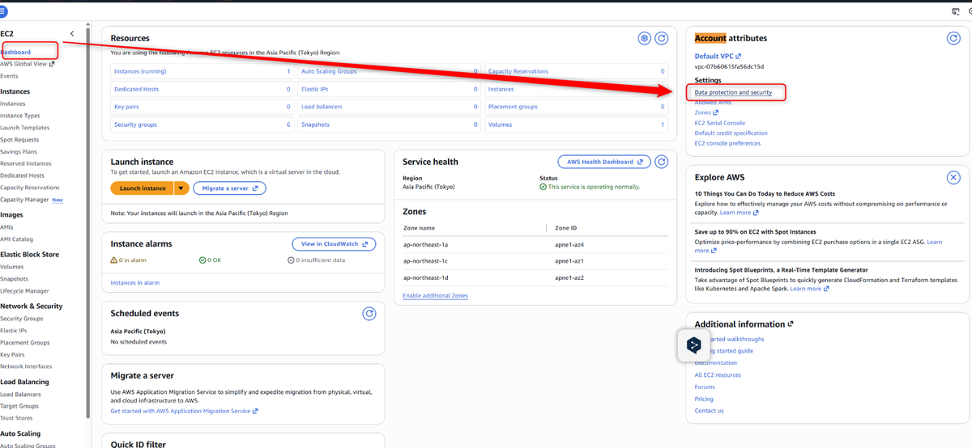Open the floating assistant chat widget
This screenshot has height=448, width=972.
(693, 345)
